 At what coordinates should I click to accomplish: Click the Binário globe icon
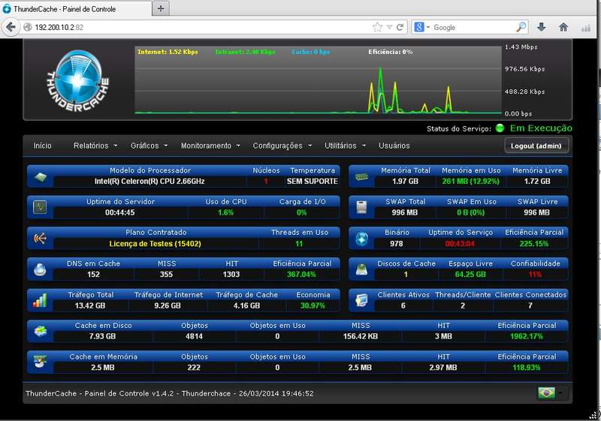click(361, 239)
